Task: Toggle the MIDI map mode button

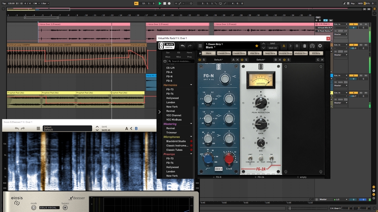Action: tap(360, 4)
